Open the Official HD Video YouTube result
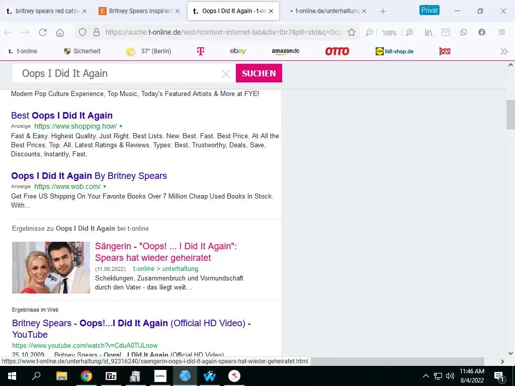The height and width of the screenshot is (386, 515). pyautogui.click(x=131, y=329)
